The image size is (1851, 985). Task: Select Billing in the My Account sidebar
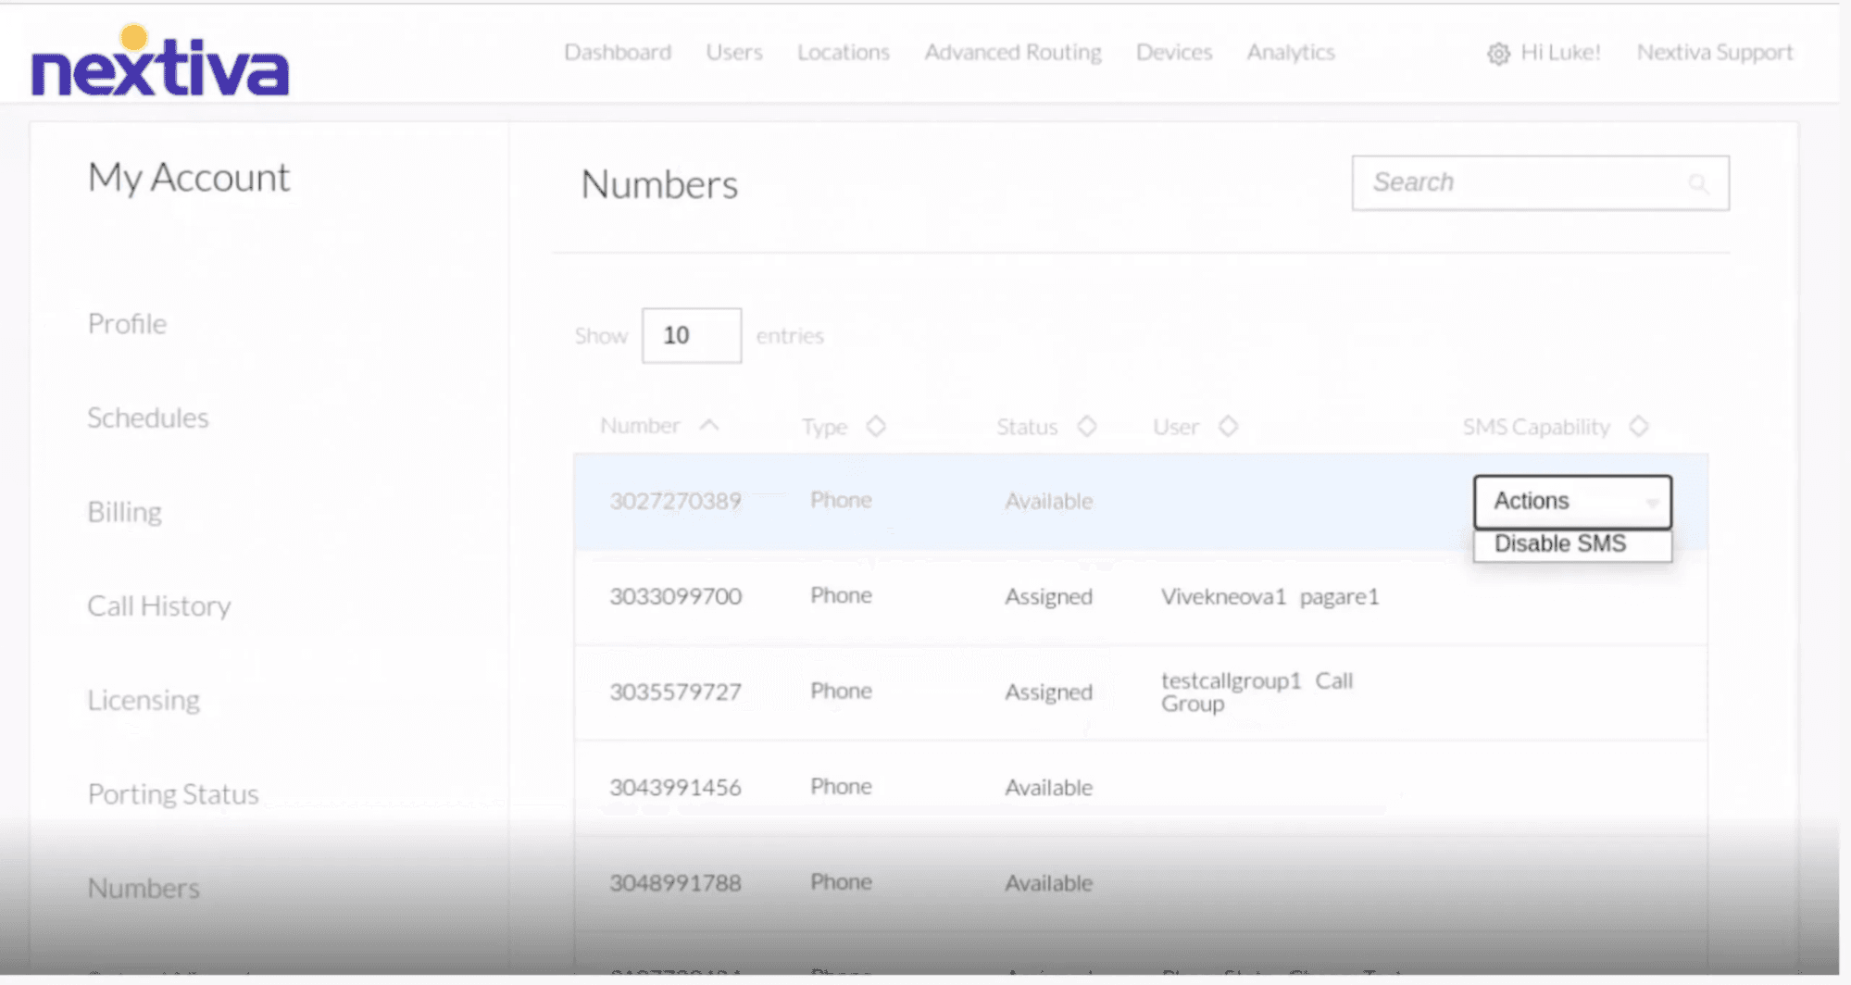(x=125, y=511)
